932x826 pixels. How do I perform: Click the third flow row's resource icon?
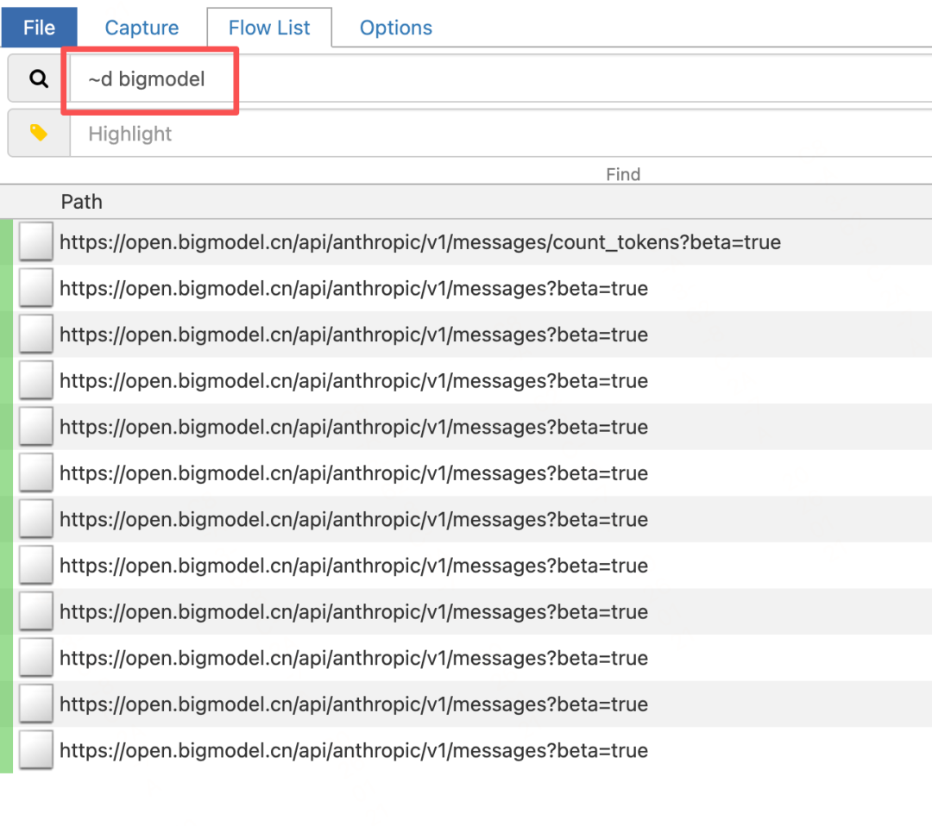point(36,335)
